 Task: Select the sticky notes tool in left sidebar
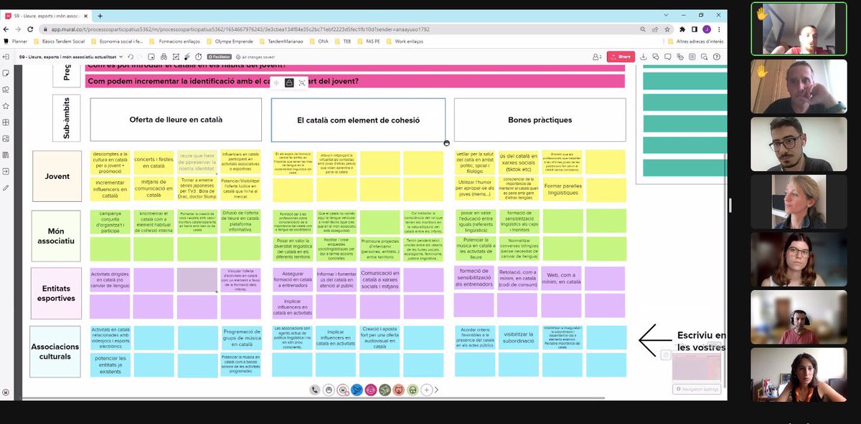pos(6,73)
